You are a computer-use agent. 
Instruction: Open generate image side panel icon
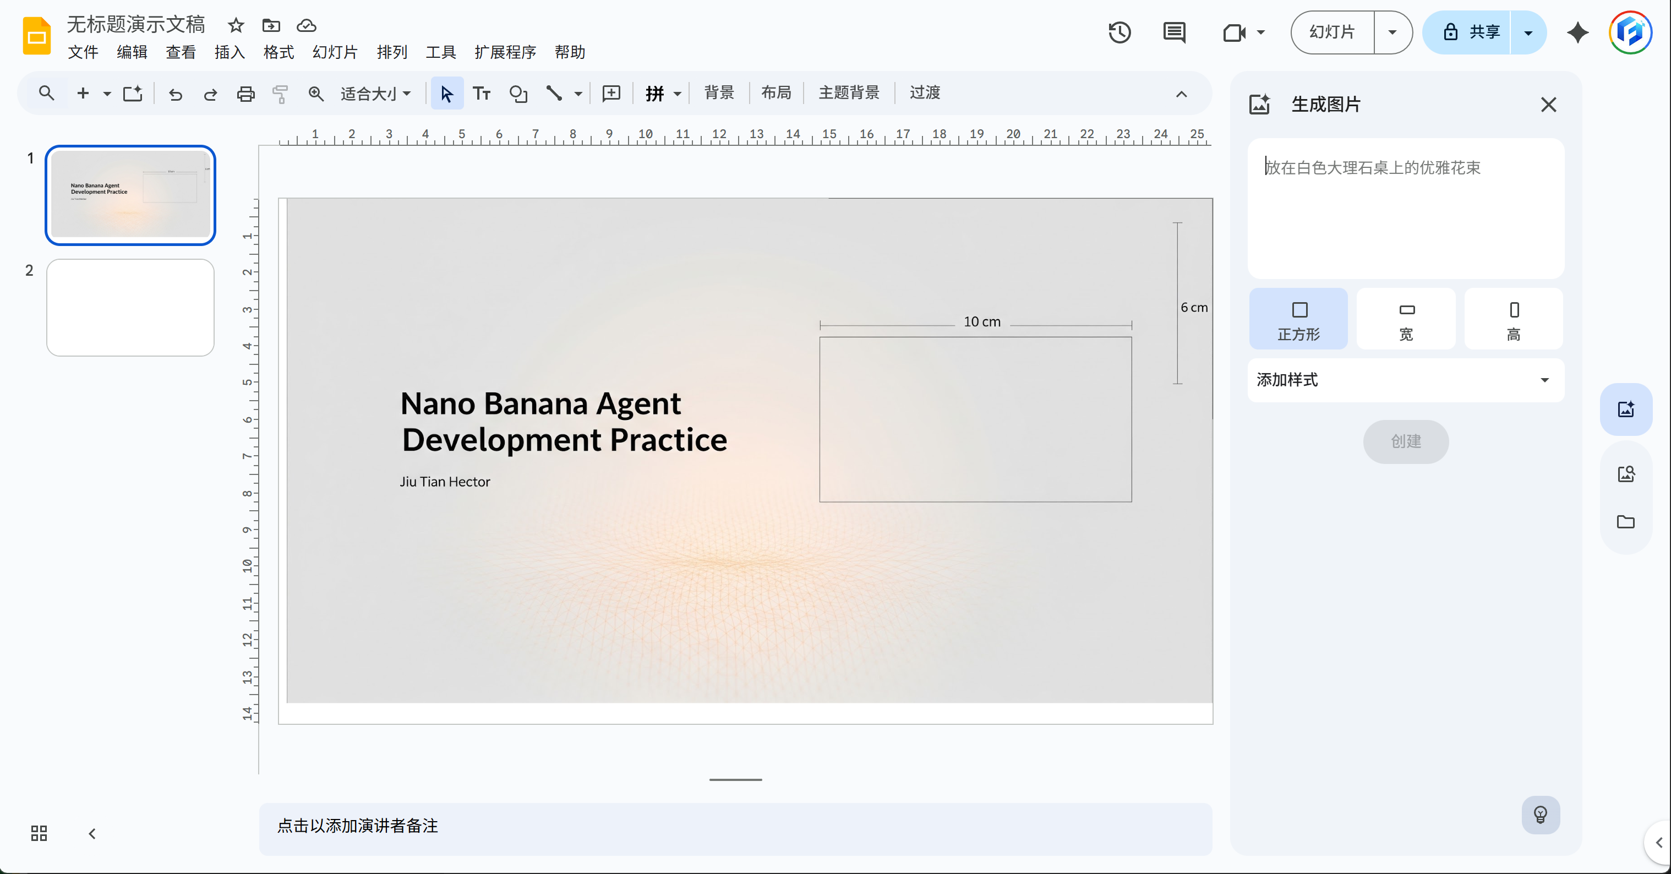click(x=1626, y=409)
